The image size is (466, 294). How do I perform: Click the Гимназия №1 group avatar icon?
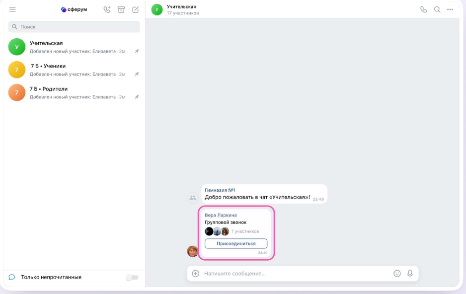(193, 198)
